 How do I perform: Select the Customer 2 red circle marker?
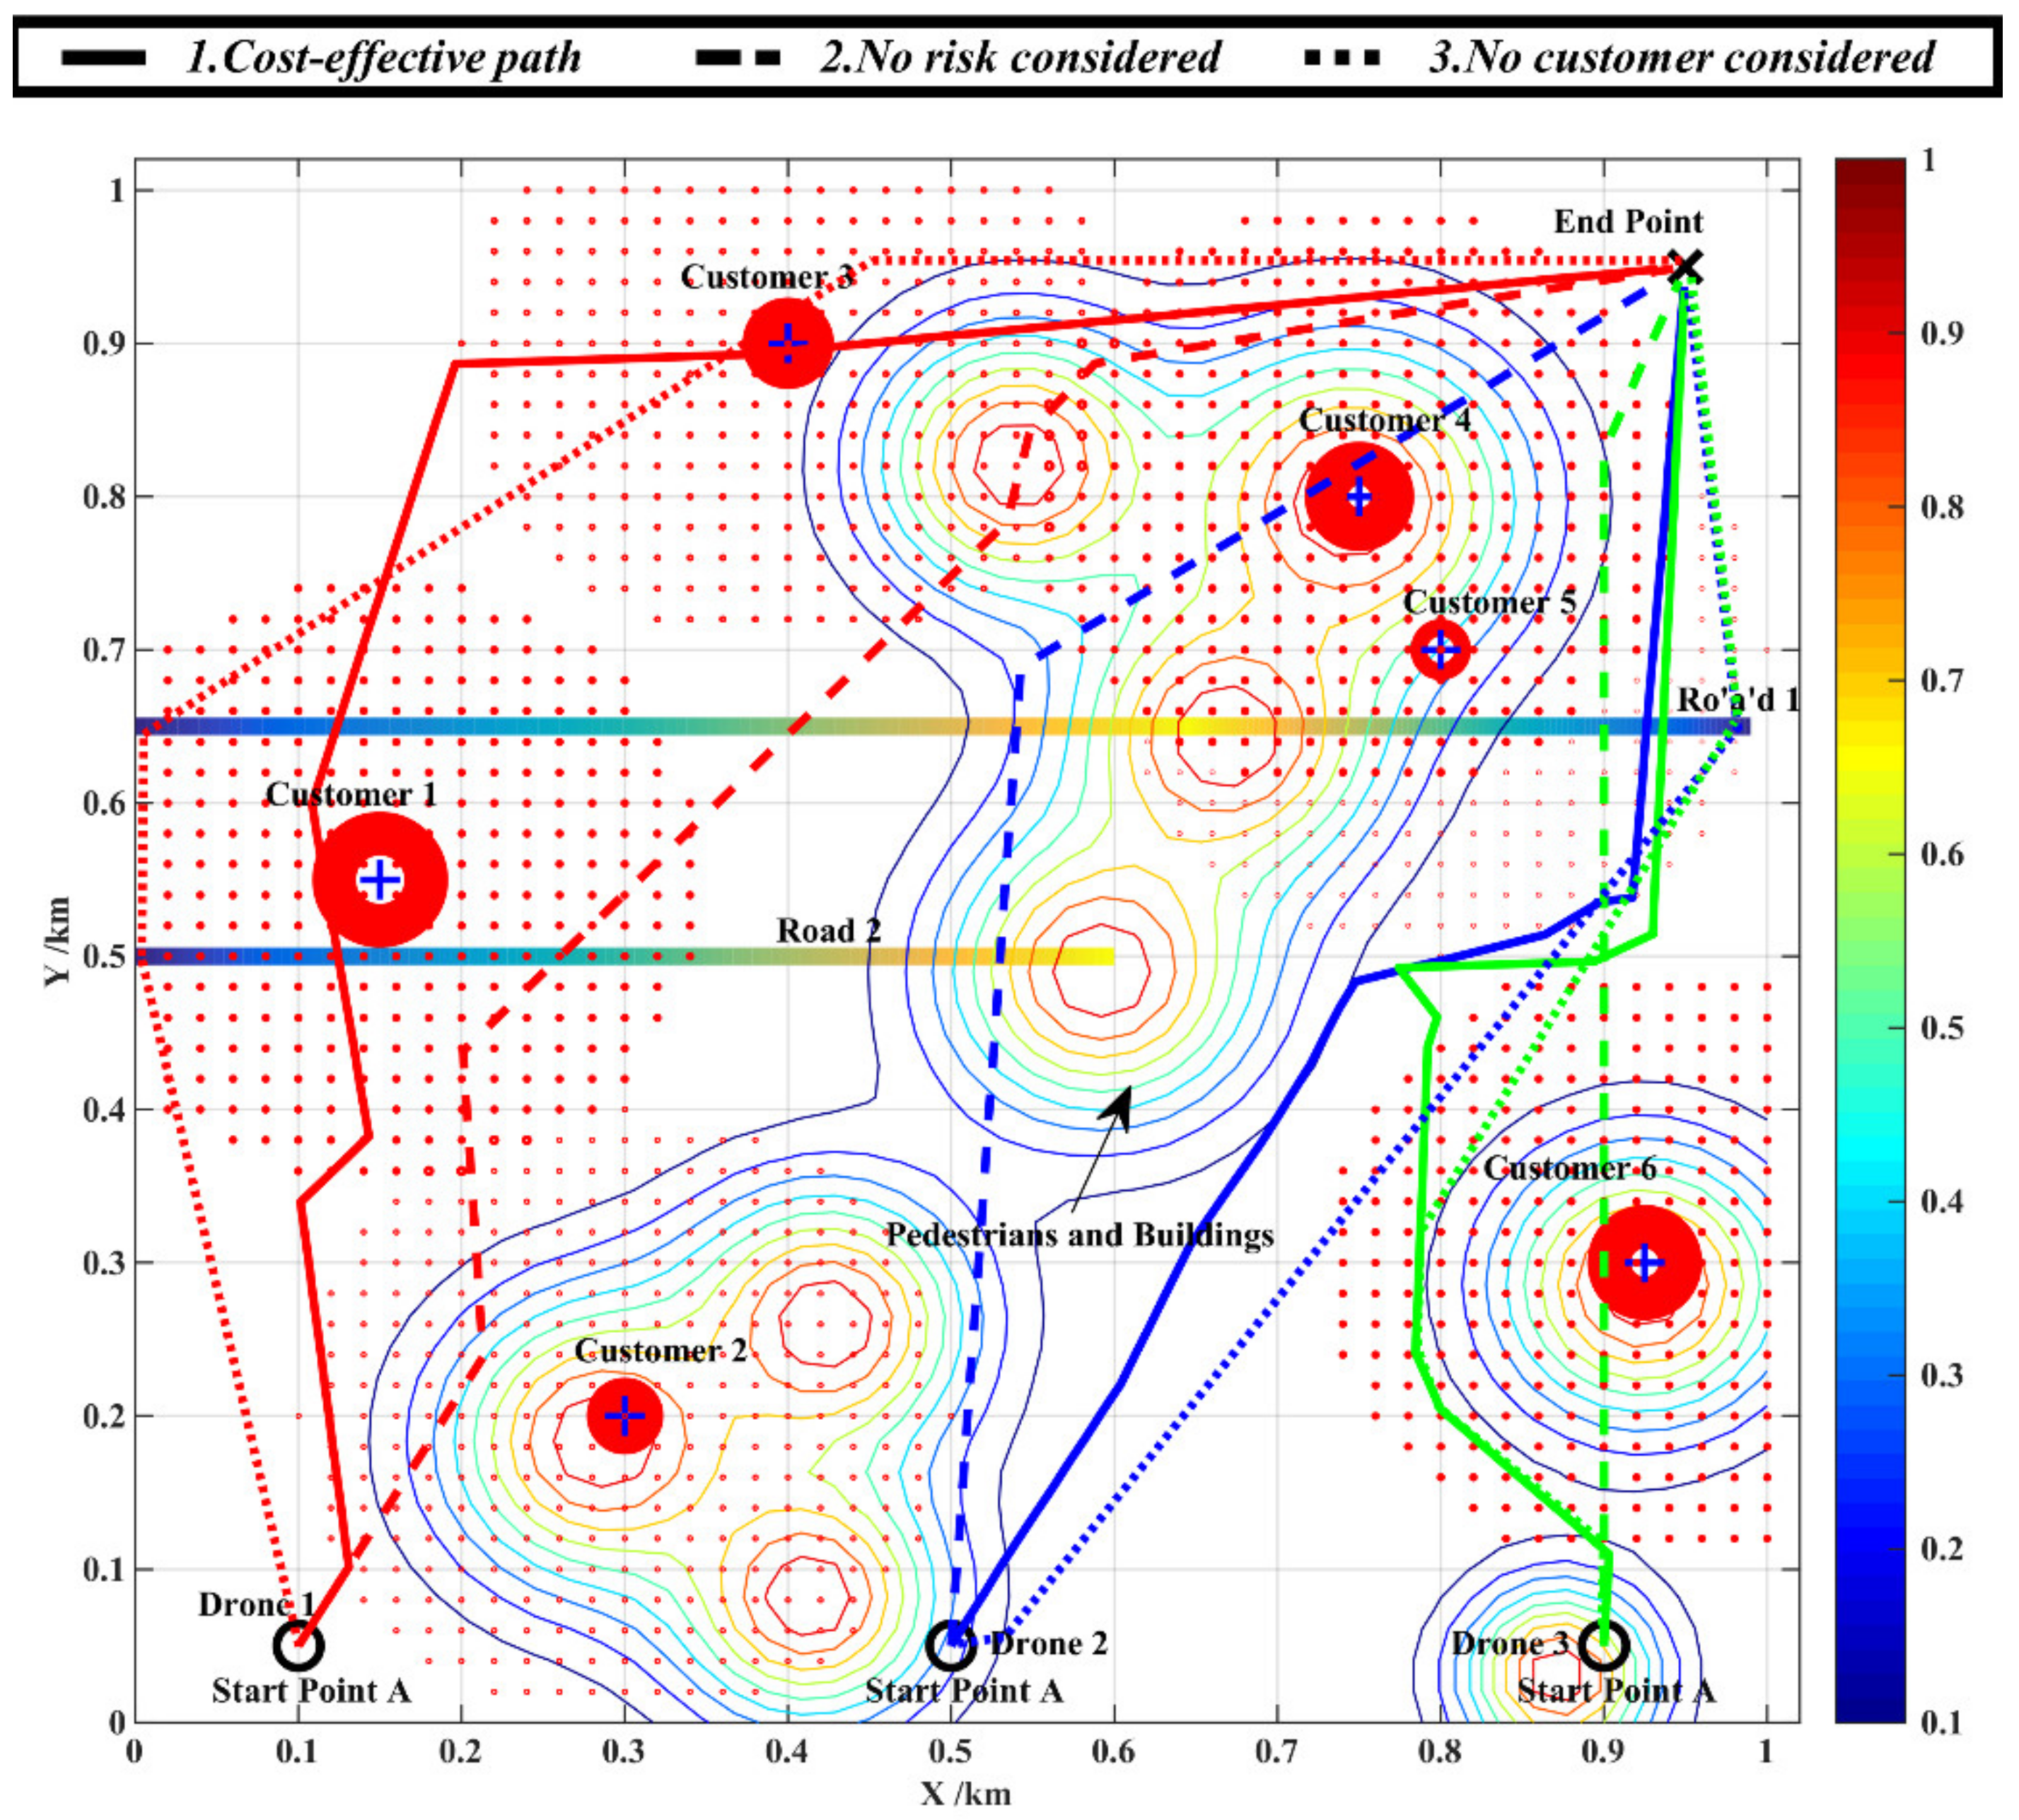(624, 1416)
